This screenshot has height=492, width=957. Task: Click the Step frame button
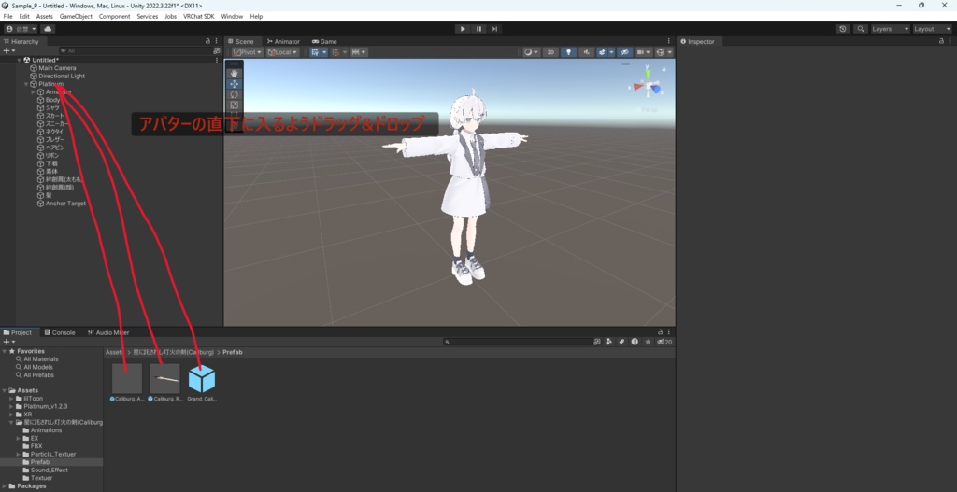coord(494,29)
